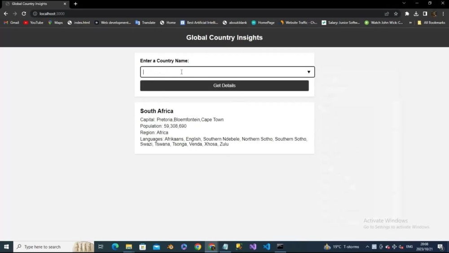Open Chrome three-dot menu
This screenshot has width=449, height=253.
(443, 13)
